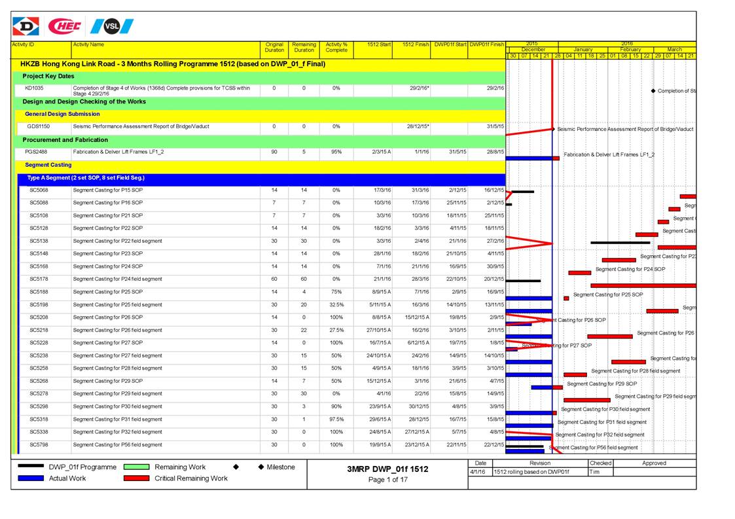Click activity ID KD1035

34,88
